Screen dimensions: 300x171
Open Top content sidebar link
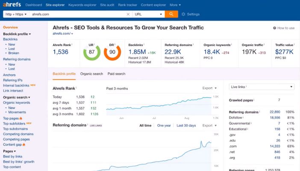coord(12,167)
